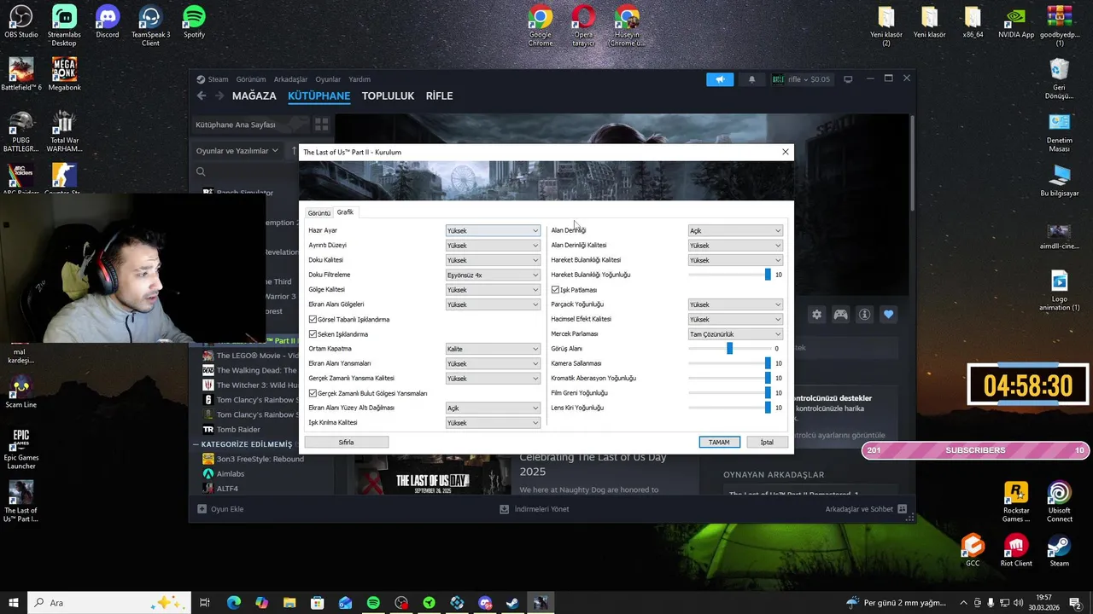Adjust Kamera Sallanması slider
The width and height of the screenshot is (1093, 614).
(x=729, y=363)
